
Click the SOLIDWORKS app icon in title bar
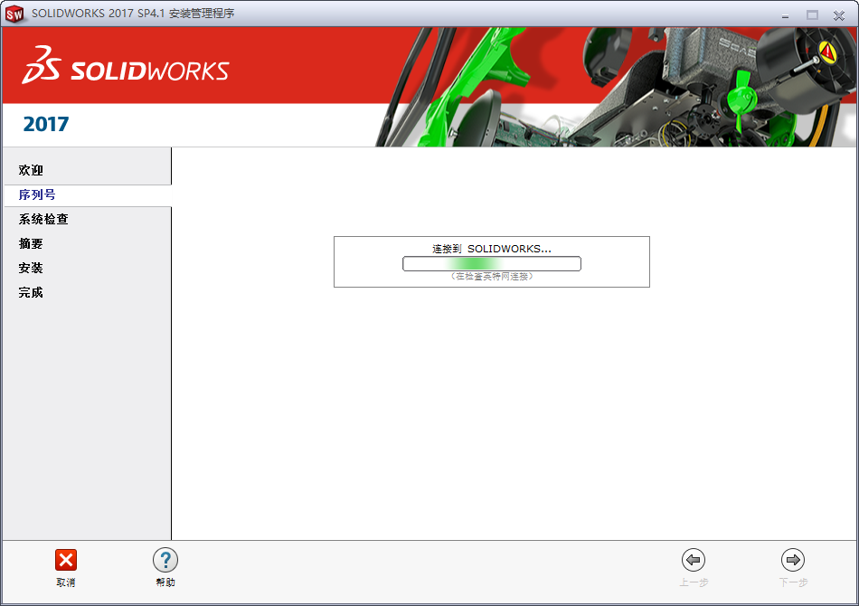point(14,14)
